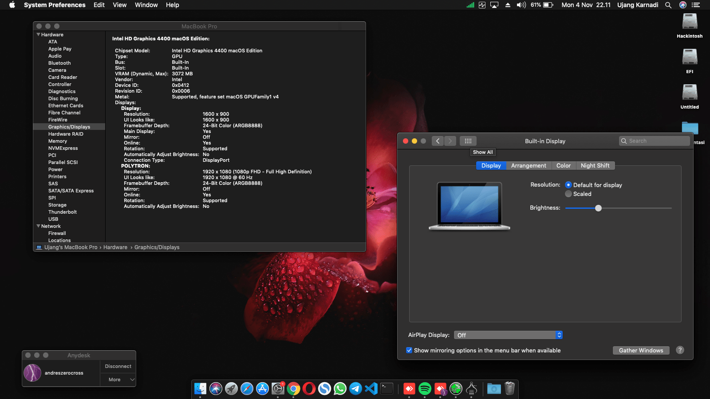Open Visual Studio Code in the Dock
The image size is (710, 399).
pyautogui.click(x=371, y=389)
